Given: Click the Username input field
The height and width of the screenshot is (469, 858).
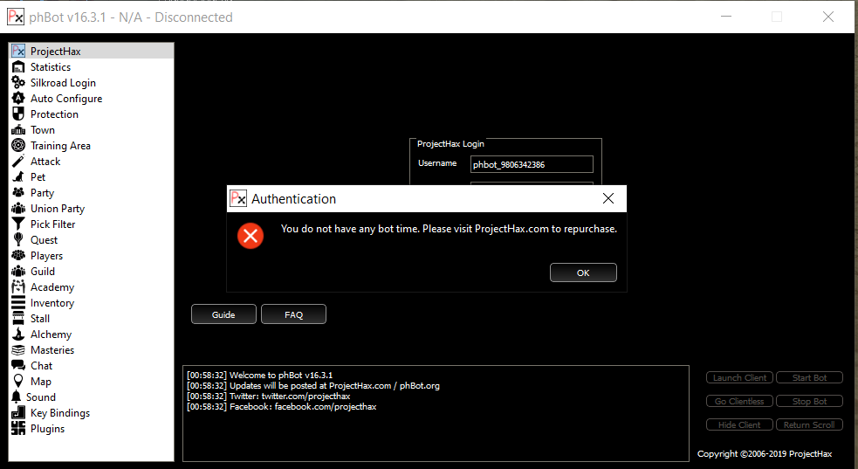Looking at the screenshot, I should (x=532, y=164).
